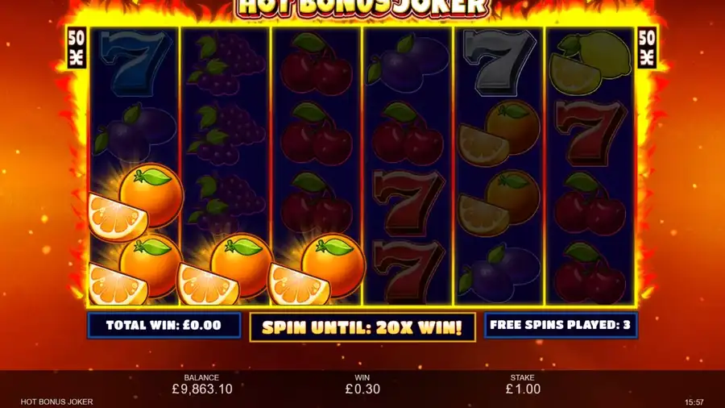Click the highlighted orange in third reel
Screen dimensions: 725x408
click(x=317, y=269)
